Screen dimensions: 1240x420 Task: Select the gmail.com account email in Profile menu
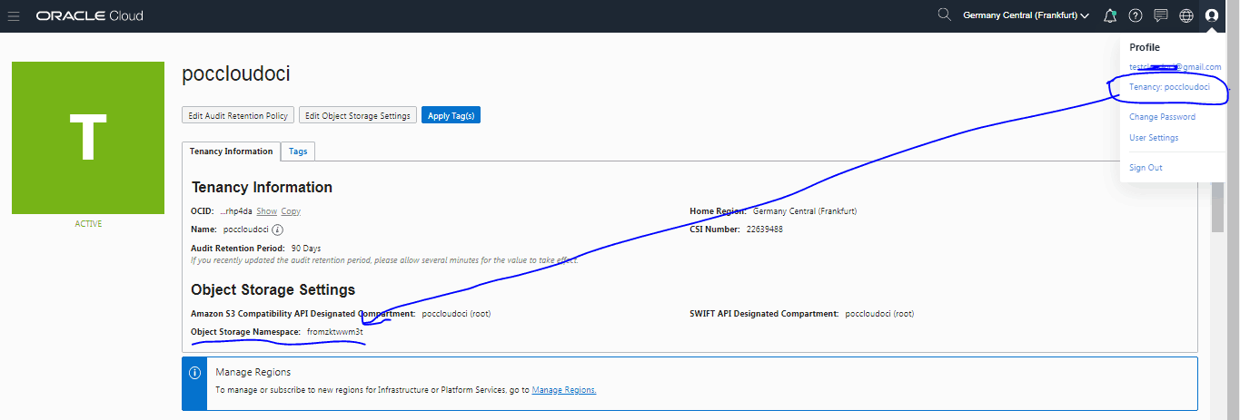(1175, 67)
